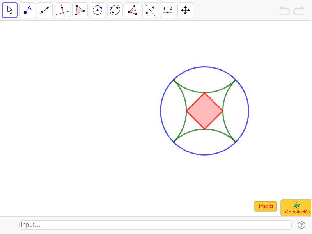Image resolution: width=312 pixels, height=234 pixels.
Task: Choose the Slider a=2 tool
Action: point(168,10)
